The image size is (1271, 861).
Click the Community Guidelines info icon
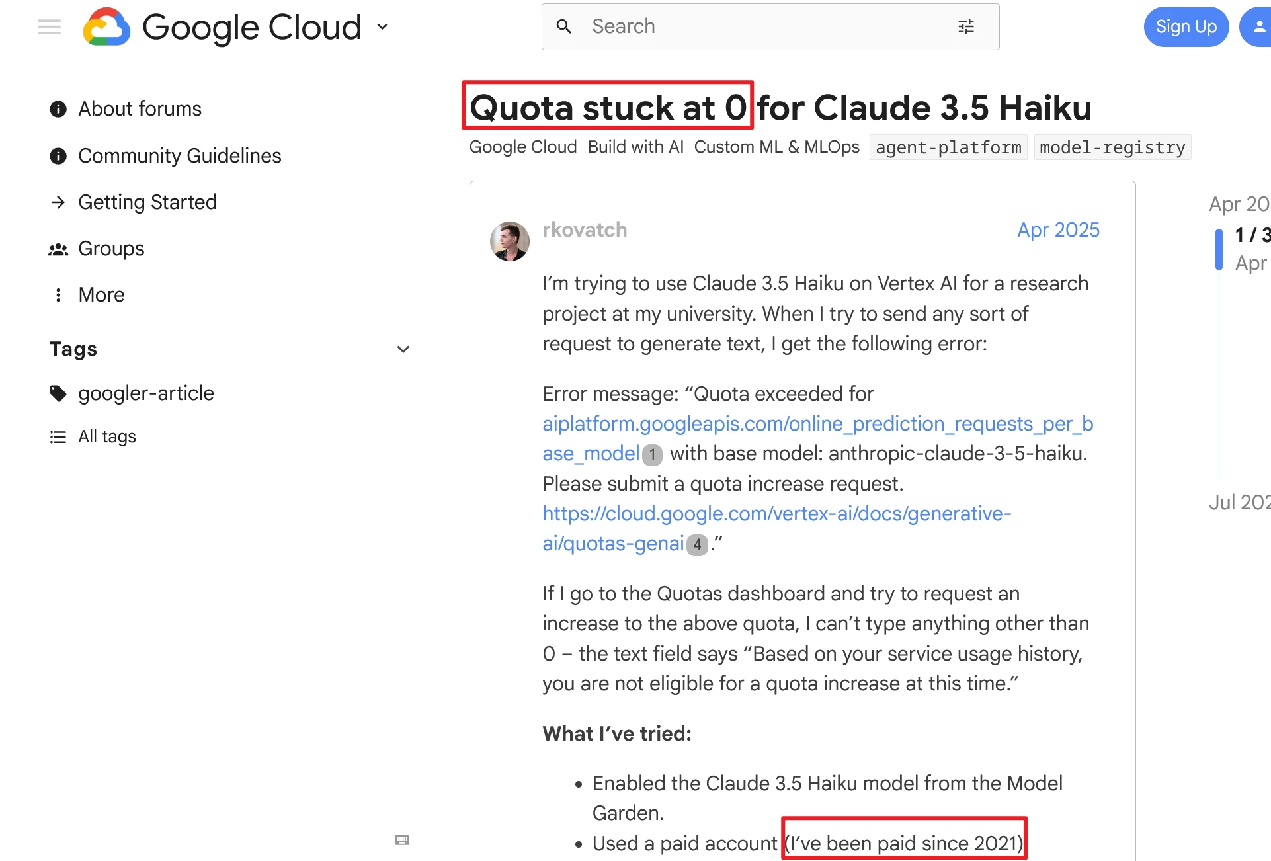point(58,156)
